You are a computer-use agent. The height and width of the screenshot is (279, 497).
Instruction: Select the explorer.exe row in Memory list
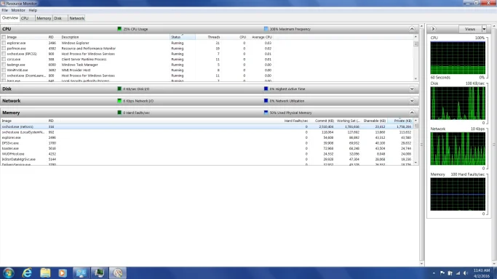click(207, 137)
